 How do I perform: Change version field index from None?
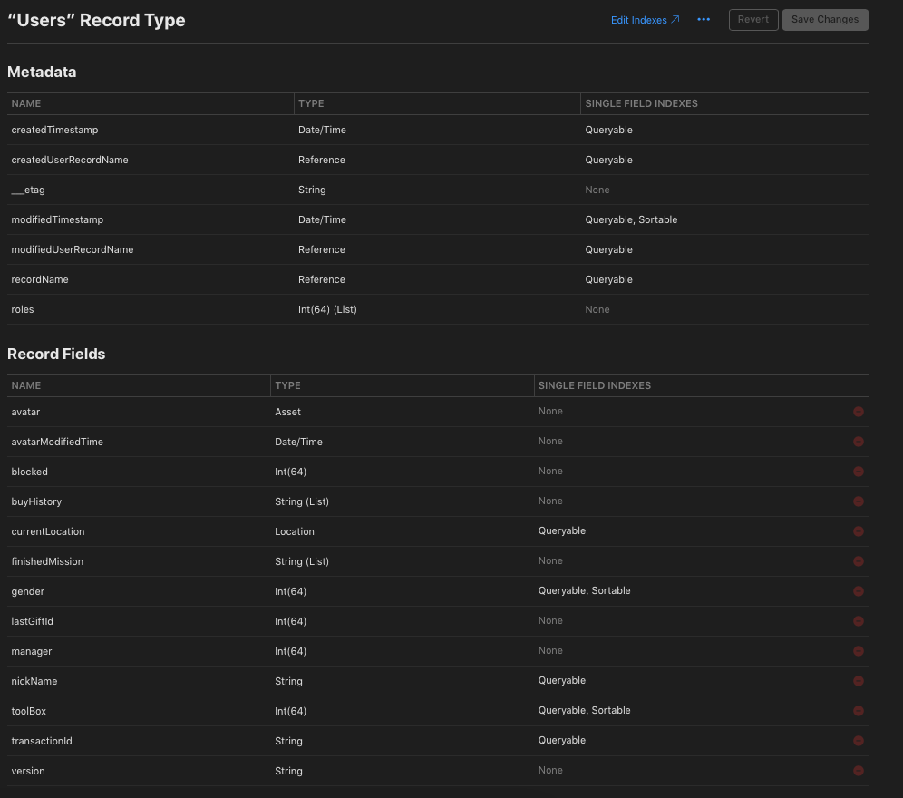pyautogui.click(x=550, y=771)
